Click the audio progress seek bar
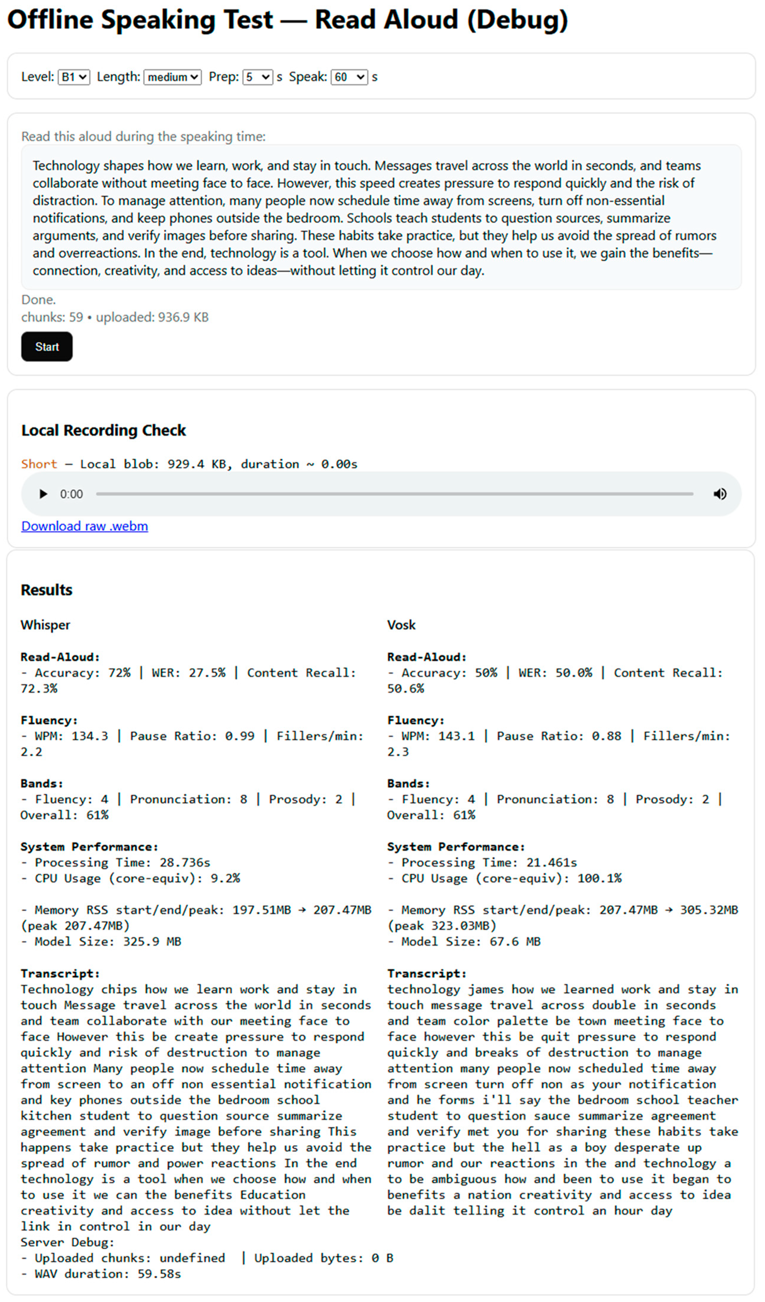Screen dimensions: 765x1302 point(395,494)
